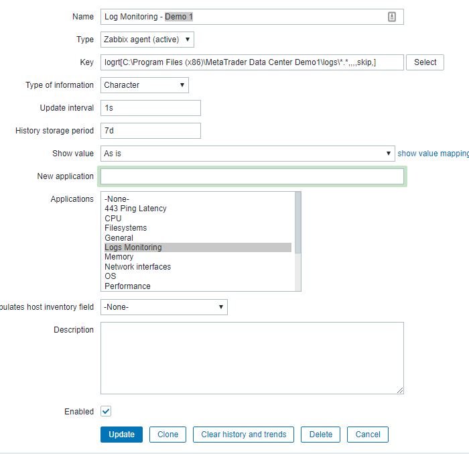Viewport: 469px width, 454px height.
Task: Click Clear history and trends
Action: click(244, 435)
